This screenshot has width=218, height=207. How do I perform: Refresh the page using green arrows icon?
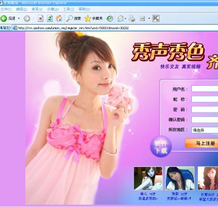(50, 18)
